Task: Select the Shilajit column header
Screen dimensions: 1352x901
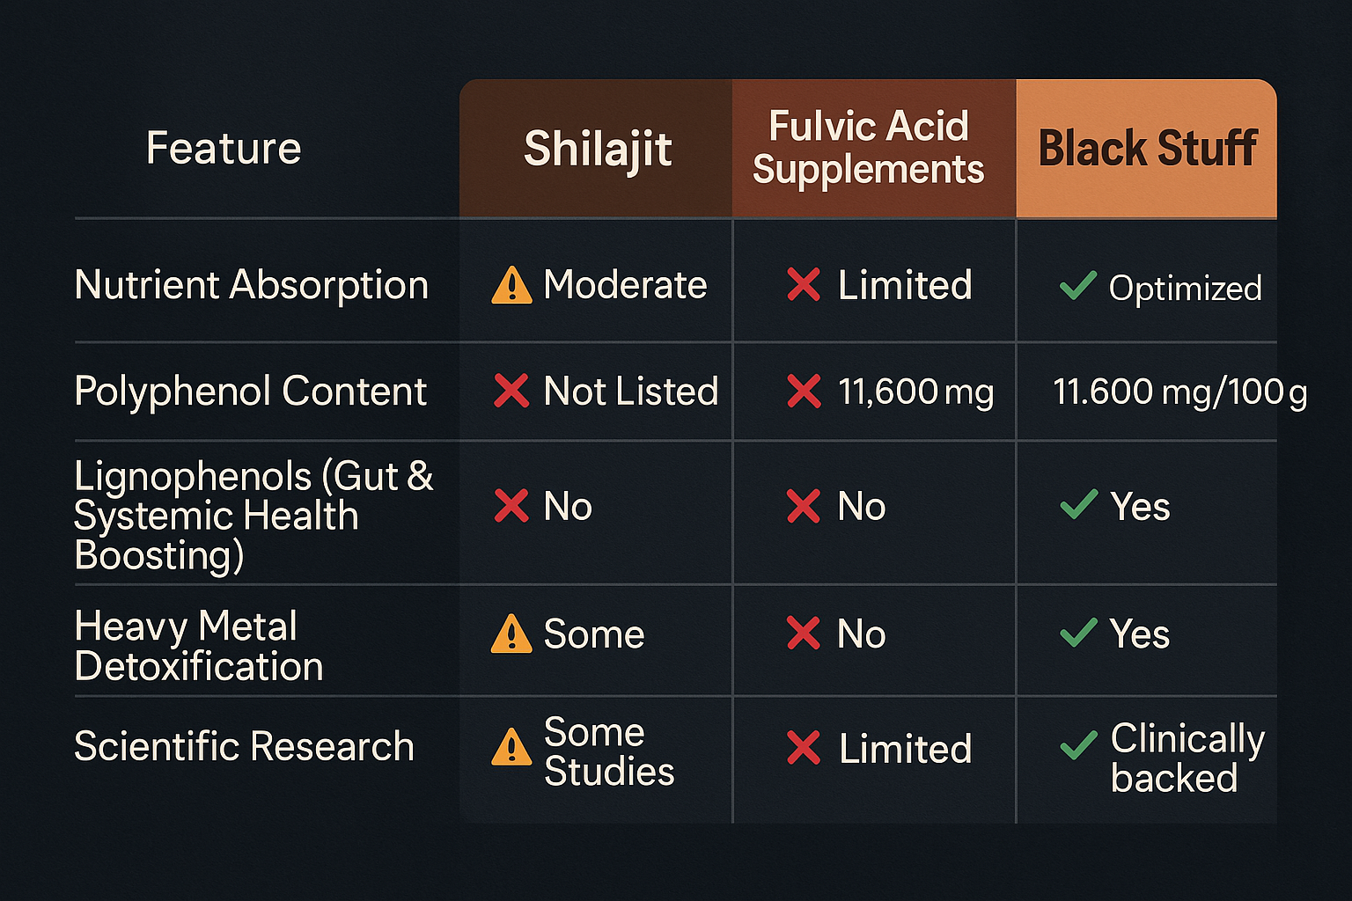Action: tap(596, 149)
